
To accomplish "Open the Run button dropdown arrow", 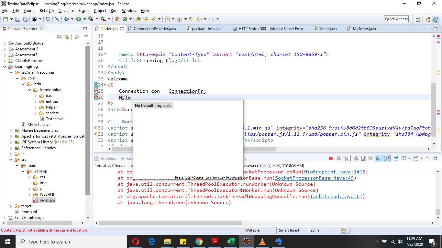I will point(85,19).
